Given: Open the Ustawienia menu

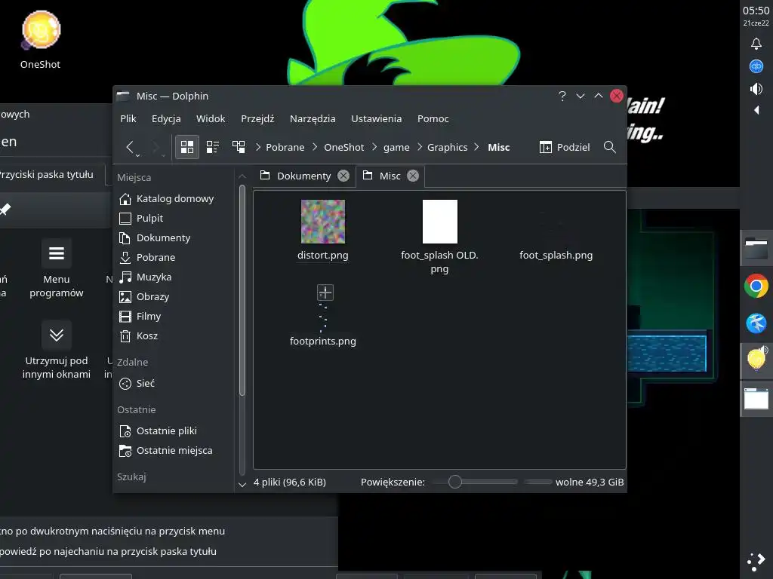Looking at the screenshot, I should point(376,118).
